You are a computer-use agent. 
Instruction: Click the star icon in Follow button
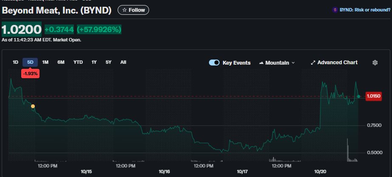[x=124, y=10]
